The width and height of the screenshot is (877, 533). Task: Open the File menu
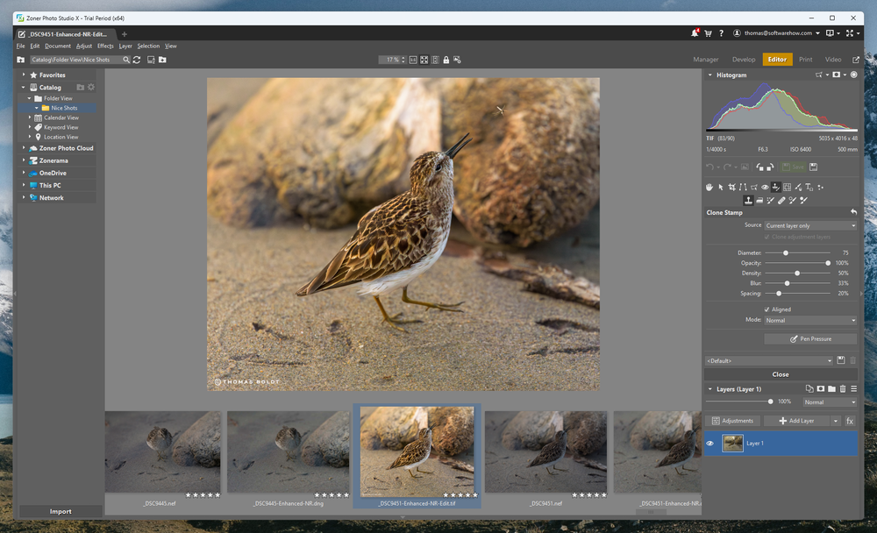click(21, 46)
